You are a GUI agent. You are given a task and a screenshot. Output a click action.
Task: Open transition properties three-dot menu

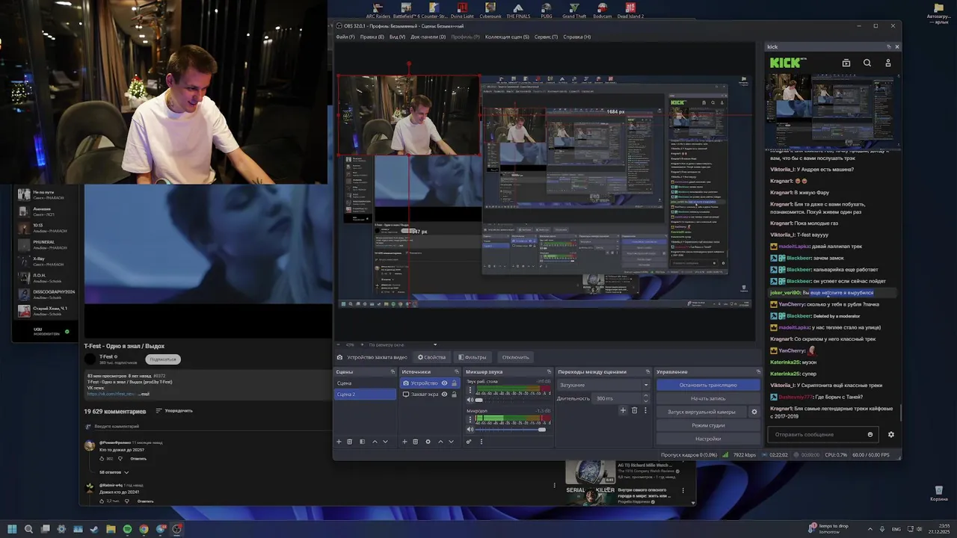coord(645,410)
